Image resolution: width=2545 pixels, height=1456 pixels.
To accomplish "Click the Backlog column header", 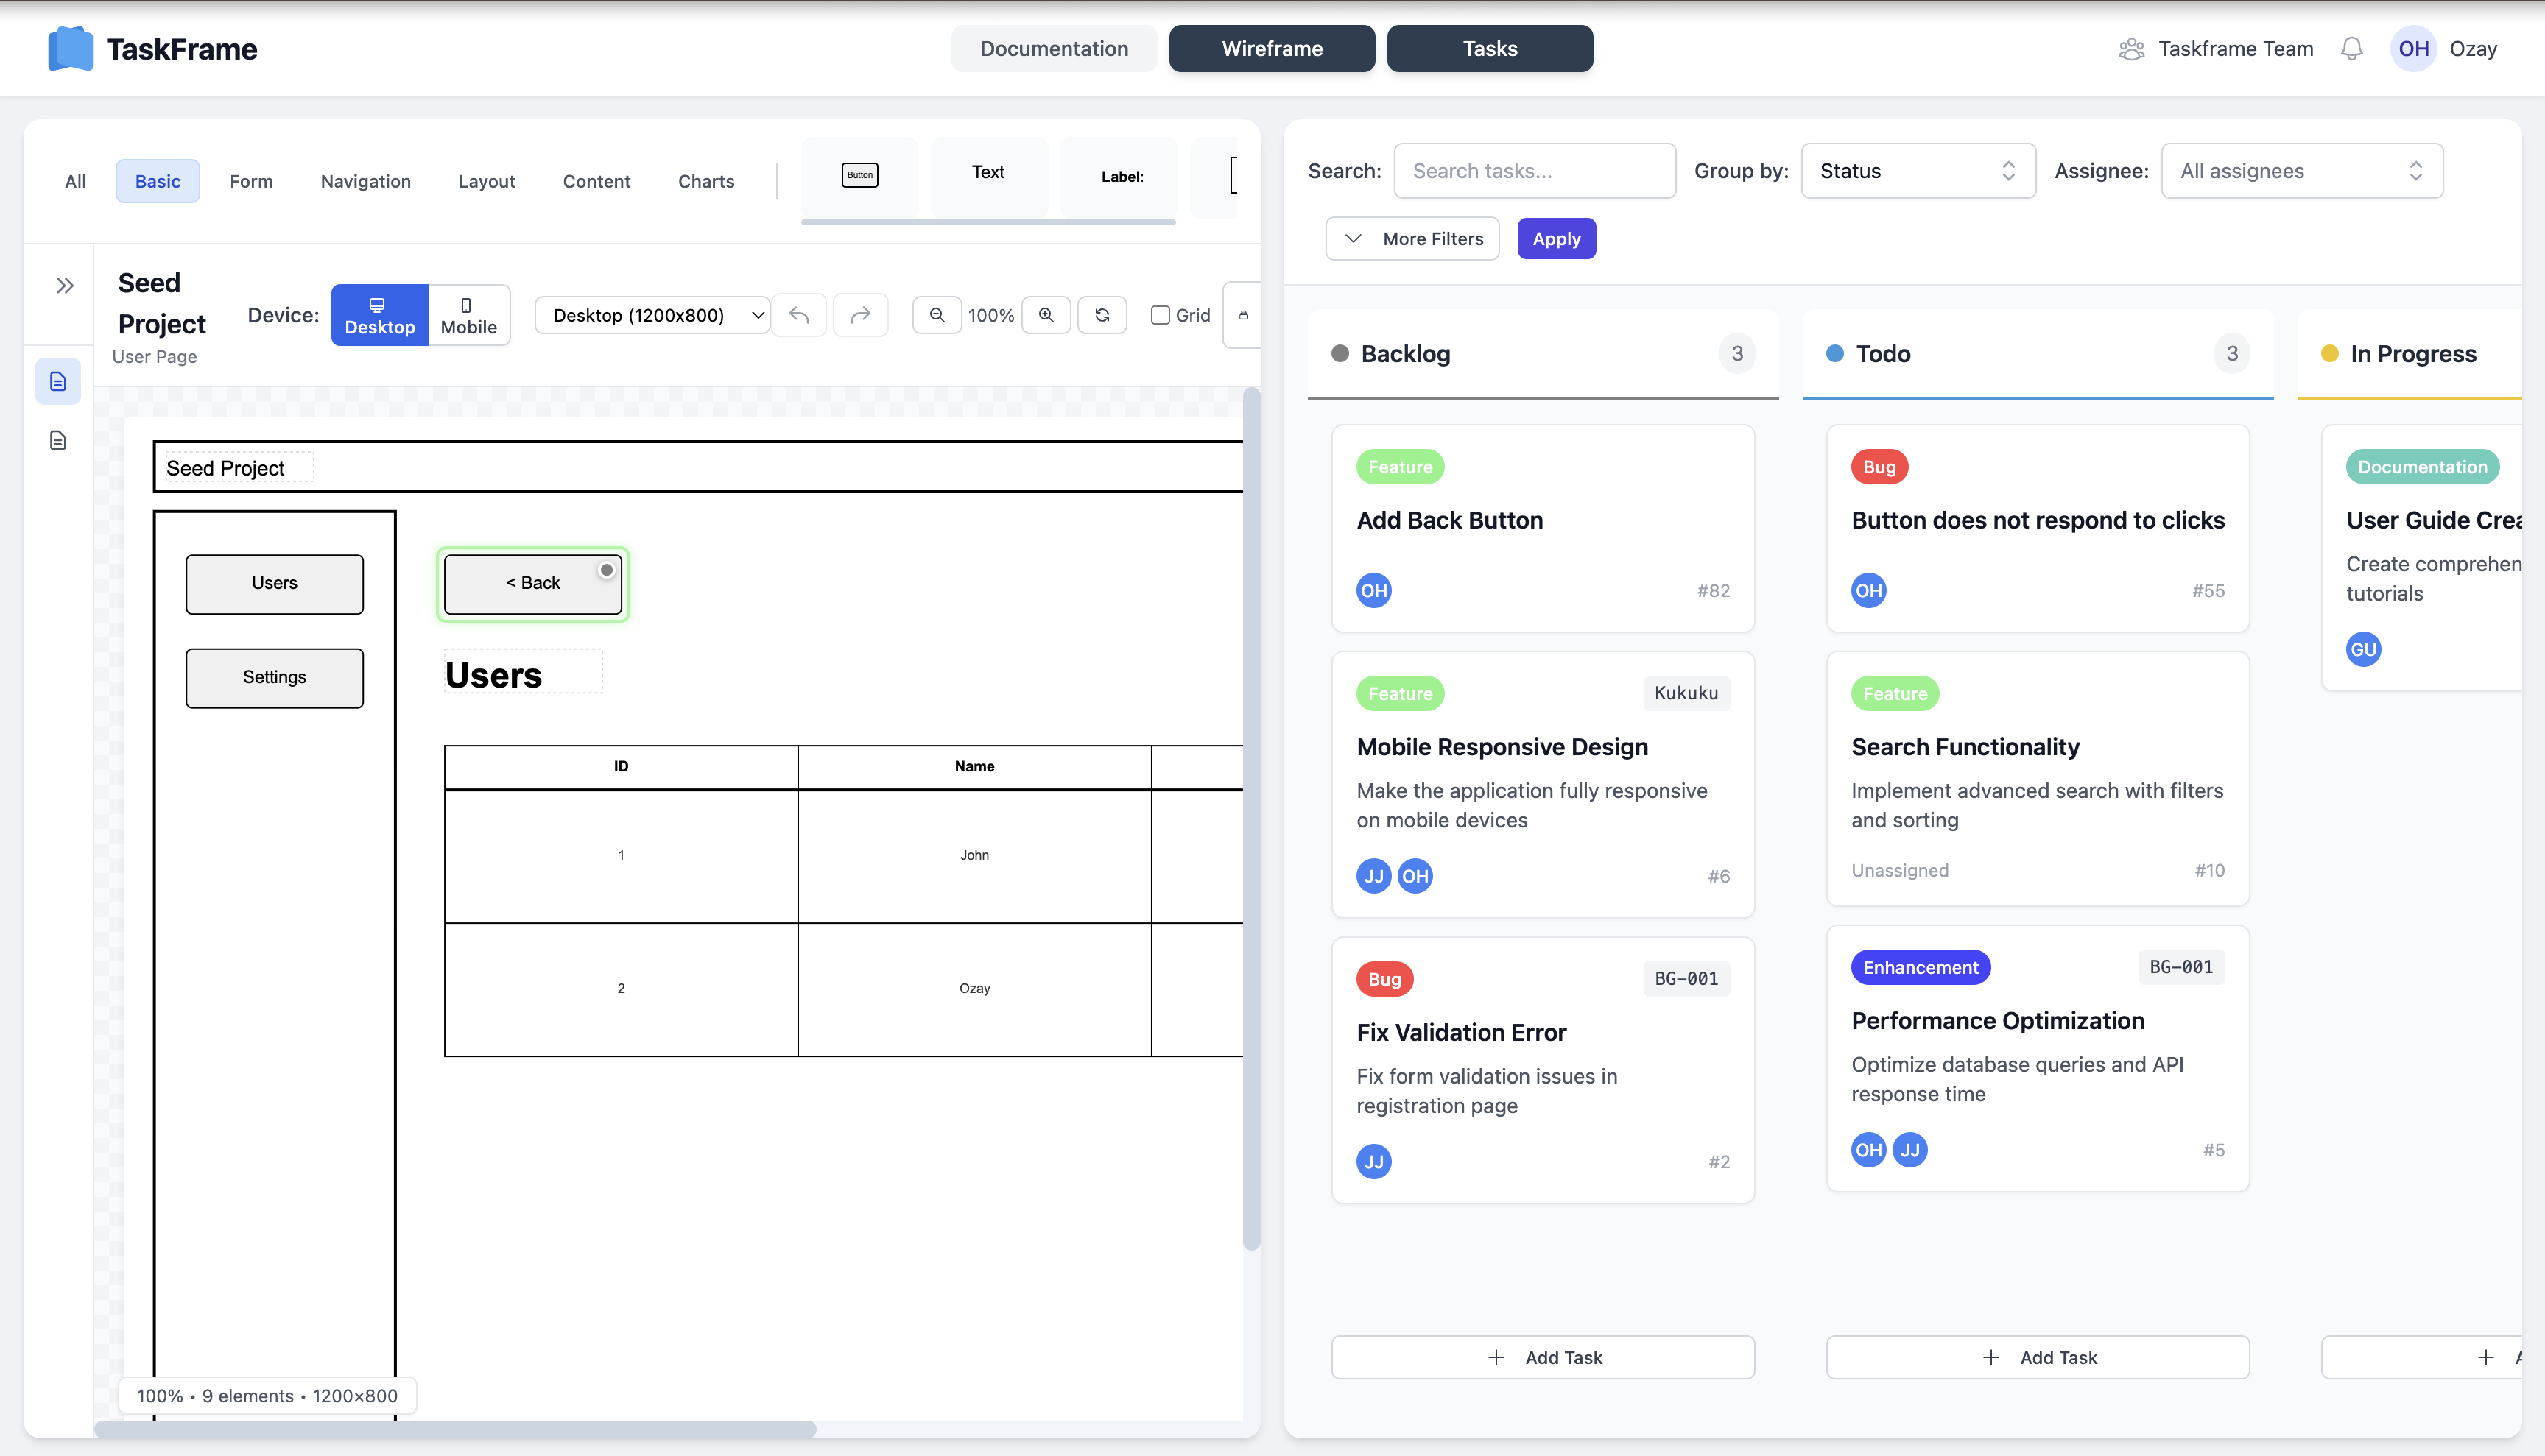I will pos(1543,354).
